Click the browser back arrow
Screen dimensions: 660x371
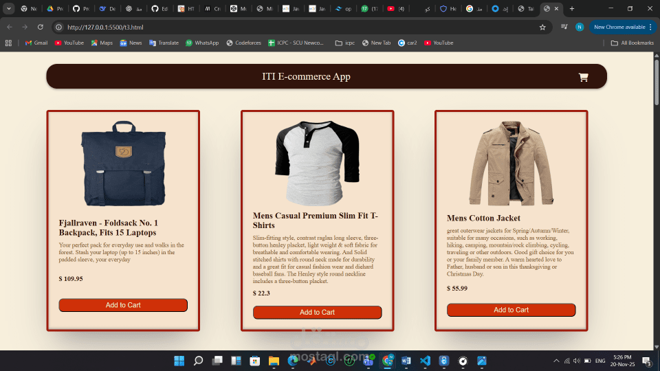pyautogui.click(x=9, y=27)
